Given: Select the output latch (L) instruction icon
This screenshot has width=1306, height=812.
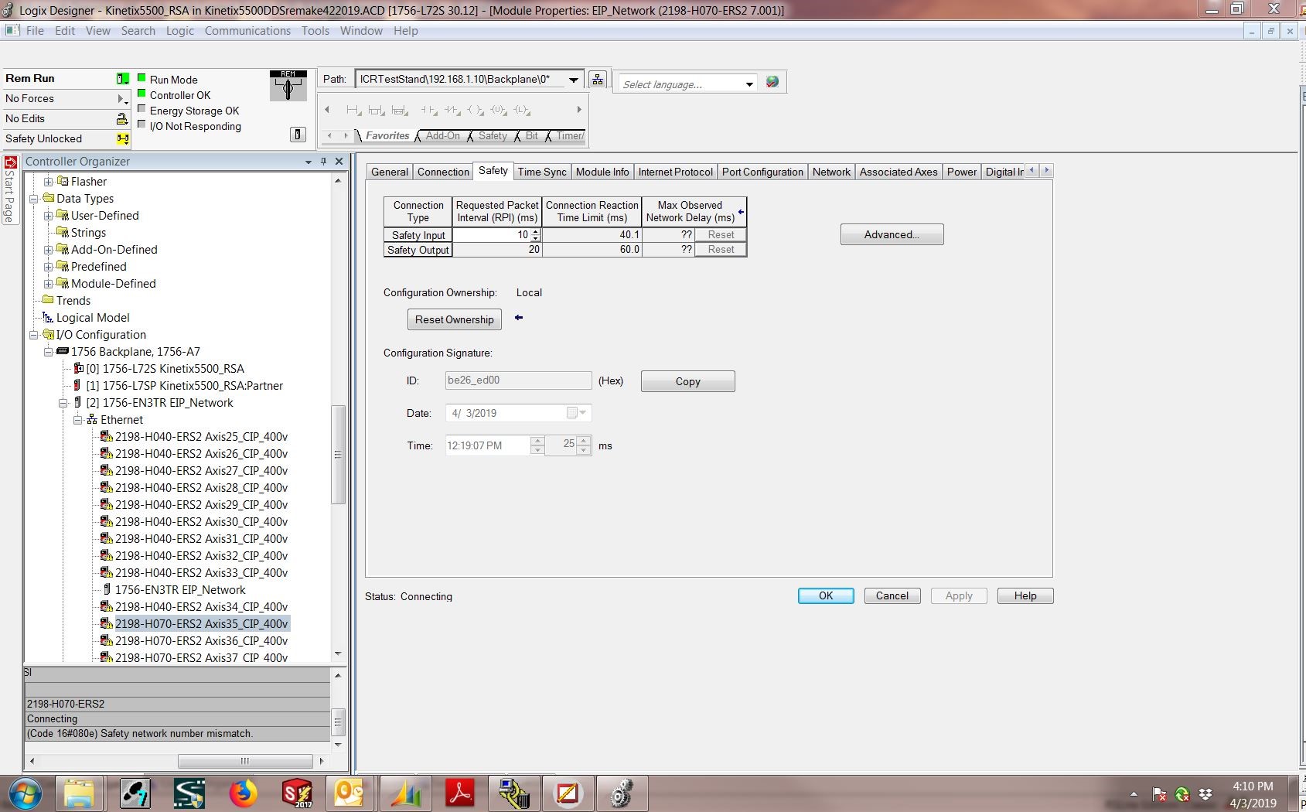Looking at the screenshot, I should tap(523, 110).
